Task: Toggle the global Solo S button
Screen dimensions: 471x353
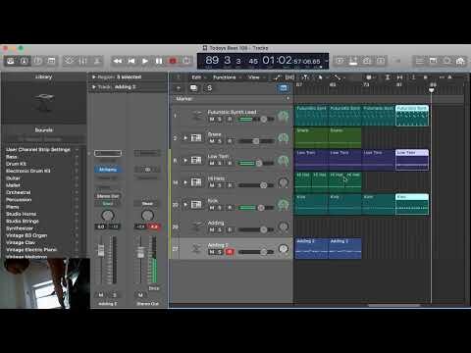Action: tap(210, 88)
